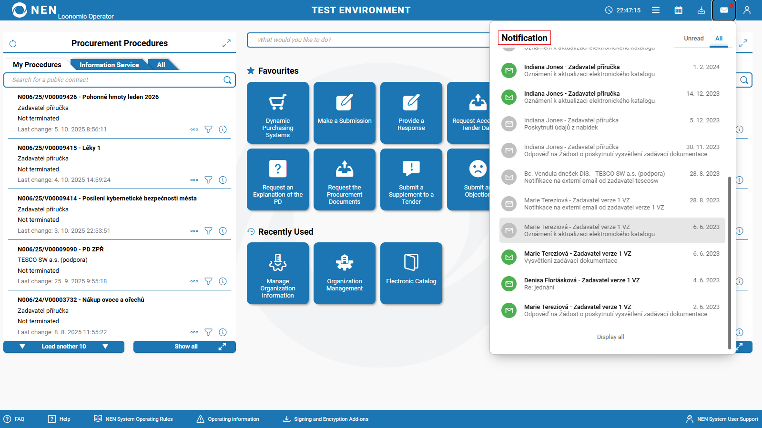Open the hamburger menu in the header

point(656,10)
